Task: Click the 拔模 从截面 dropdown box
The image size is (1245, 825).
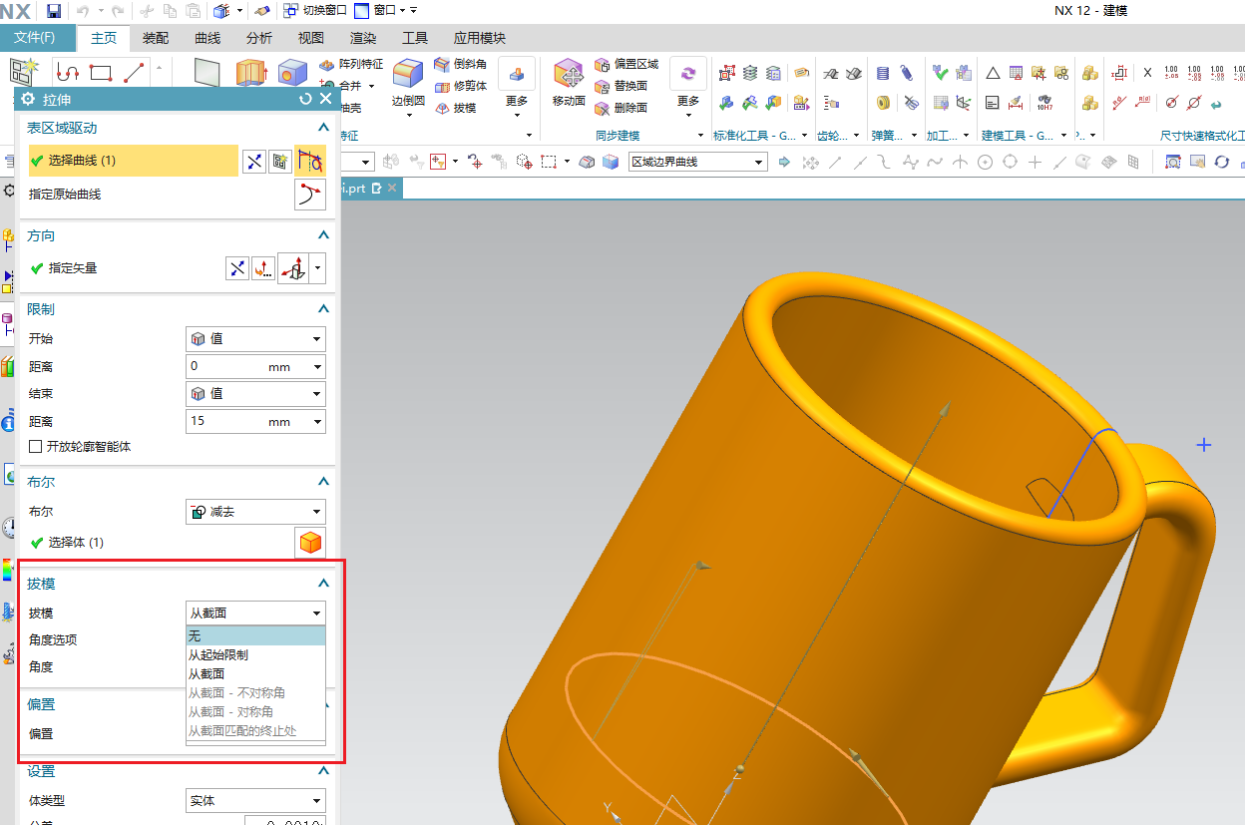Action: pos(255,614)
